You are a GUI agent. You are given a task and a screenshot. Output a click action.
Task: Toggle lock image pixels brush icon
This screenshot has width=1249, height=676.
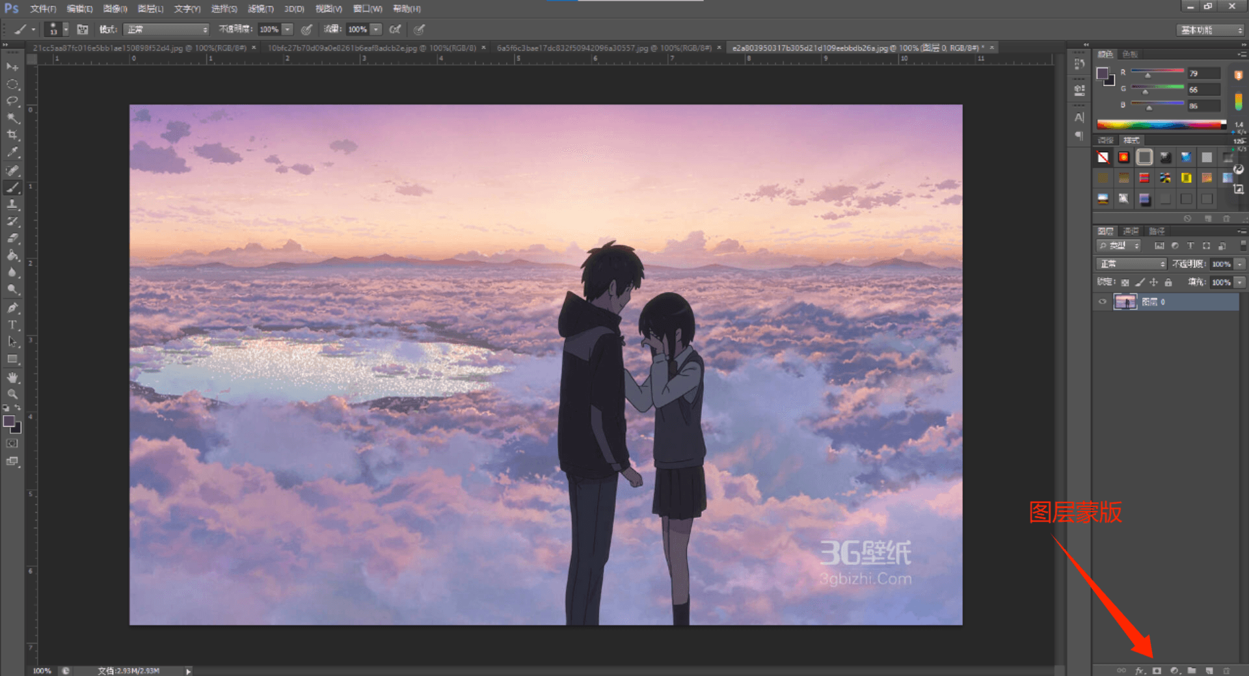coord(1139,282)
